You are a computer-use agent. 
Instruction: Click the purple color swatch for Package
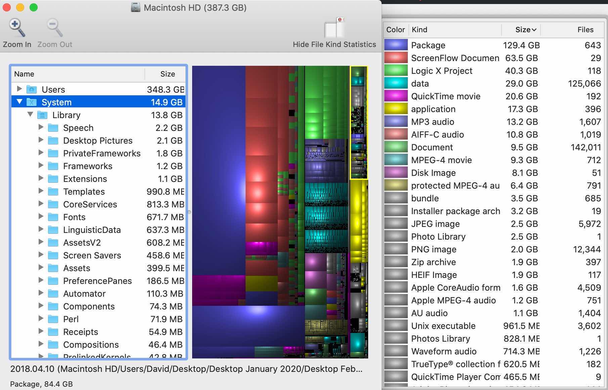click(x=396, y=45)
